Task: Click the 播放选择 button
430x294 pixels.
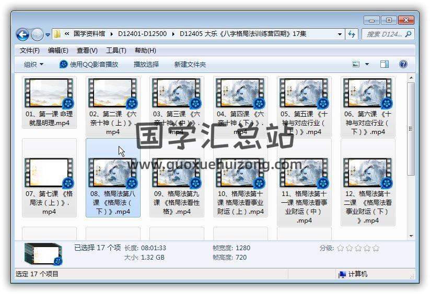Action: point(146,65)
